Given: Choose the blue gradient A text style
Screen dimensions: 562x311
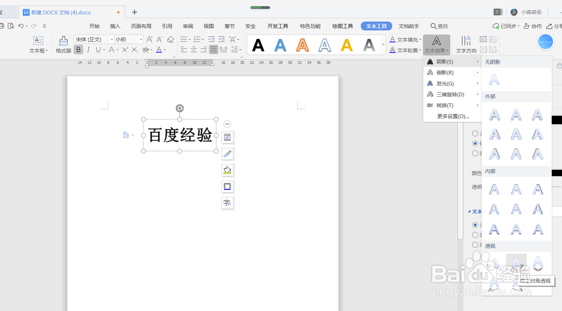Looking at the screenshot, I should (280, 45).
